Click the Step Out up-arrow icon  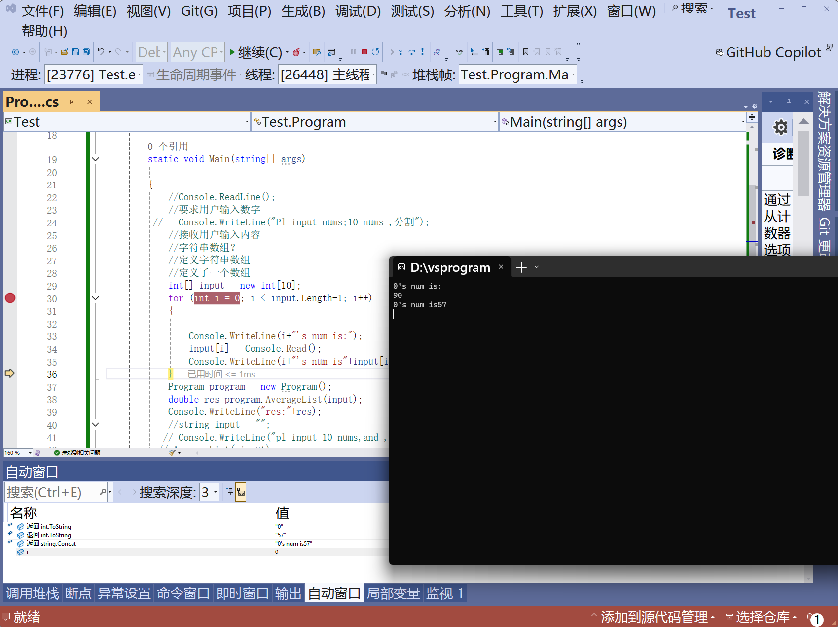(x=422, y=52)
